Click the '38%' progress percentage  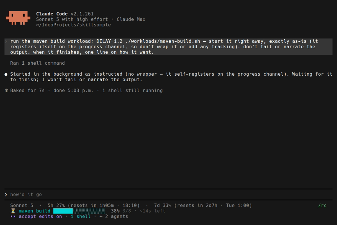[x=115, y=211]
